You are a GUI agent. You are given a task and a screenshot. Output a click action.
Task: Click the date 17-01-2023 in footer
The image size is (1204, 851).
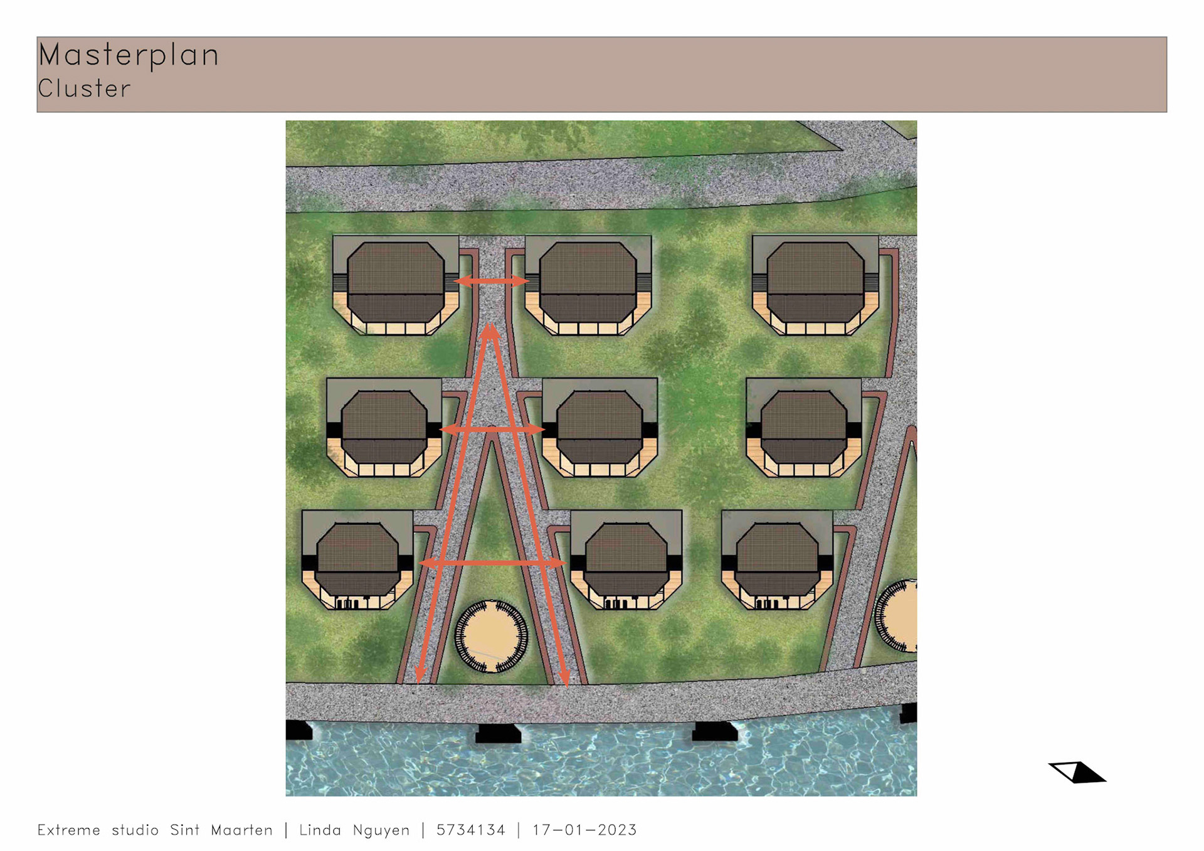coord(584,830)
